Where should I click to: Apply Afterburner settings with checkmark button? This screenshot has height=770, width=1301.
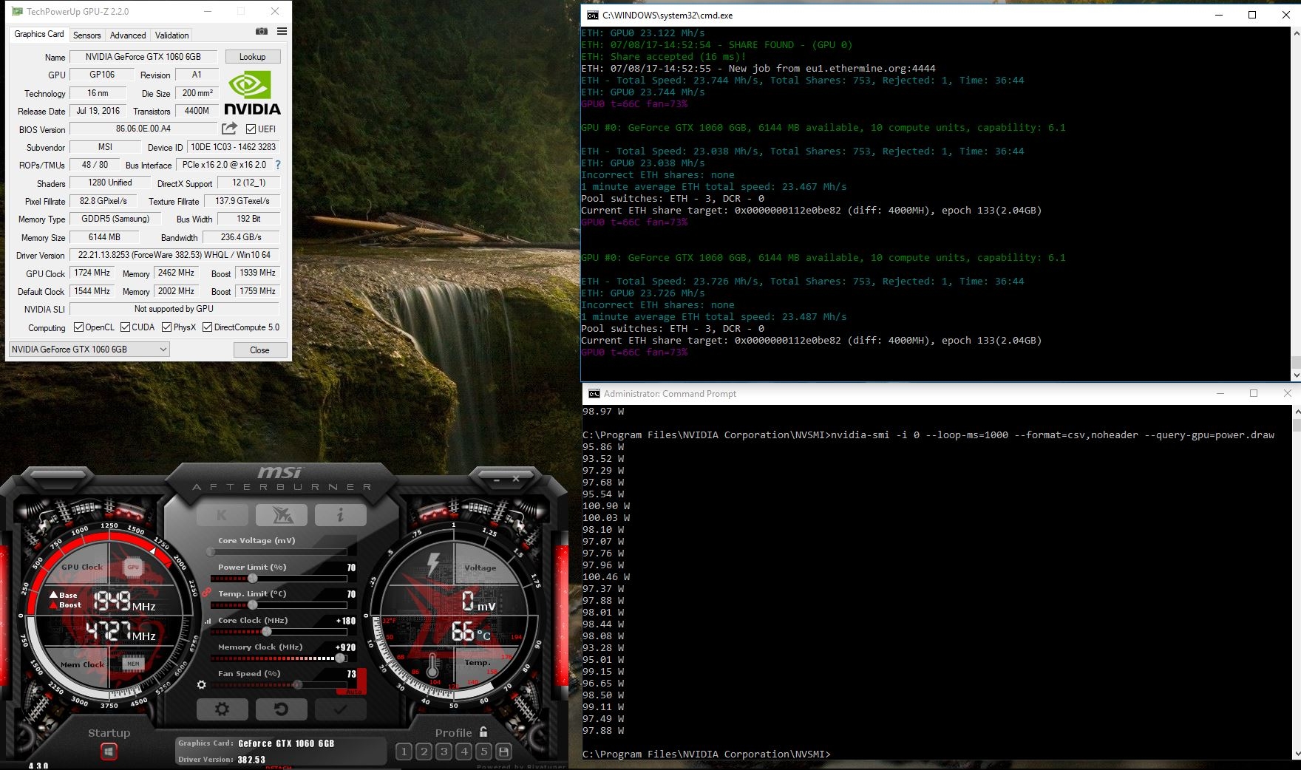click(340, 709)
